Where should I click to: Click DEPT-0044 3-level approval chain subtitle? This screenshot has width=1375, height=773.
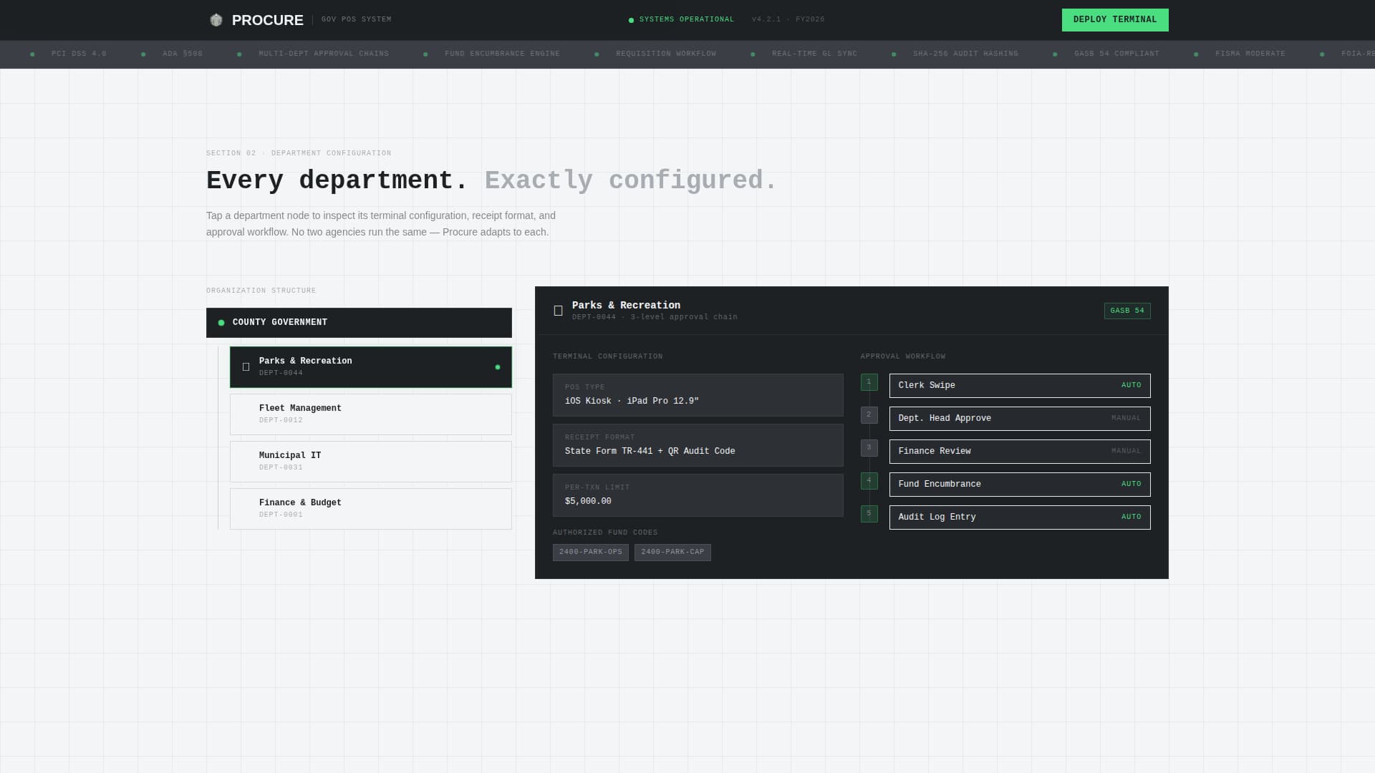pos(655,317)
